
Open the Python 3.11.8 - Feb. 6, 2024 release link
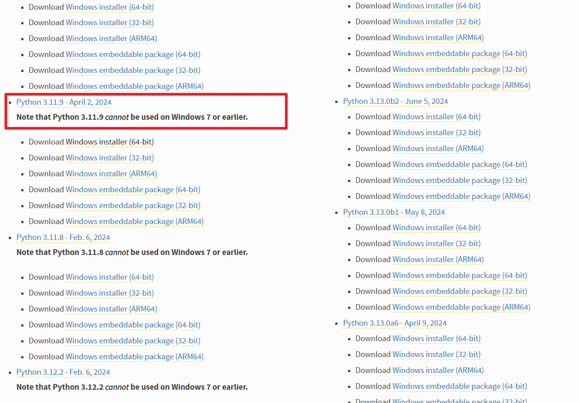tap(63, 237)
